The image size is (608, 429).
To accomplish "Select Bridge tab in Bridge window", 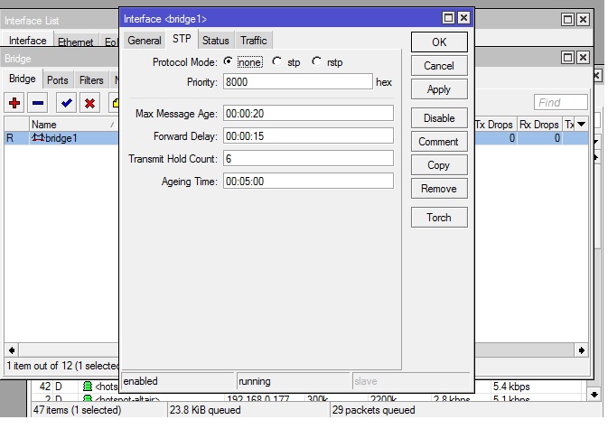I will pos(22,79).
